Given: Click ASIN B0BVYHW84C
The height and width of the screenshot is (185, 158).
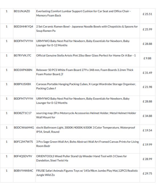Looking at the screenshot, I should [x=23, y=171].
